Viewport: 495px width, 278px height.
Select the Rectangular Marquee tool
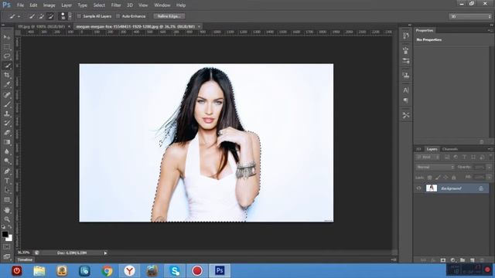click(x=7, y=47)
